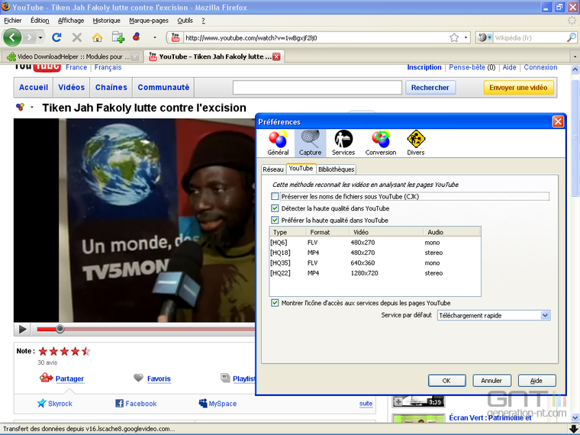The height and width of the screenshot is (435, 580).
Task: Click the Aide button in dialog
Action: pos(536,381)
